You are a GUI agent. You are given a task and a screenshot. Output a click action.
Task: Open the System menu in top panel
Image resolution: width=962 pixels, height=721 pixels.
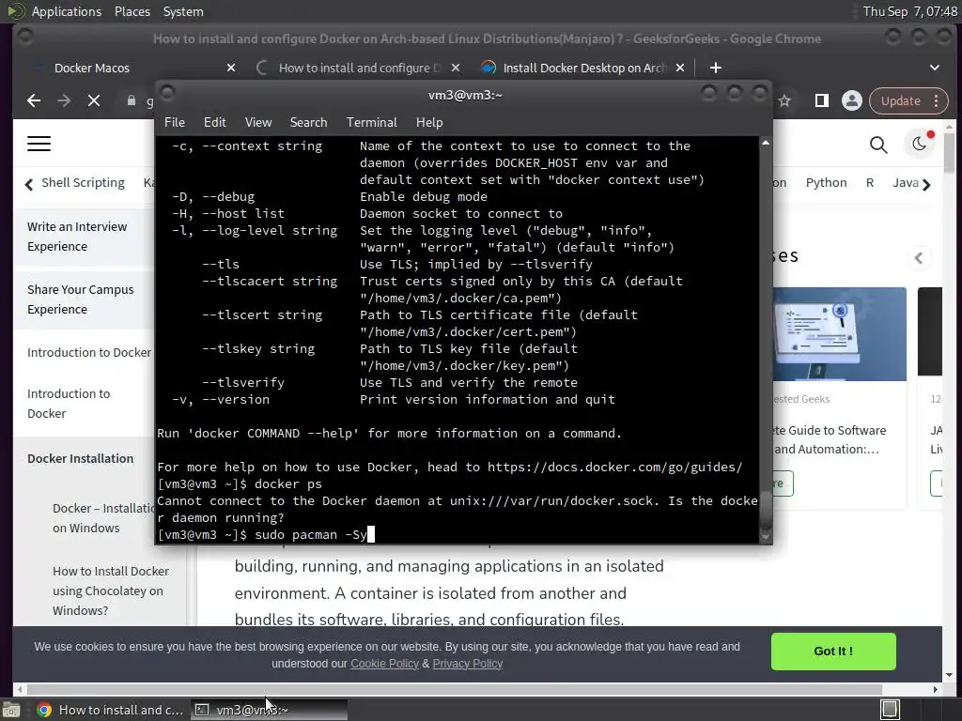click(x=183, y=11)
